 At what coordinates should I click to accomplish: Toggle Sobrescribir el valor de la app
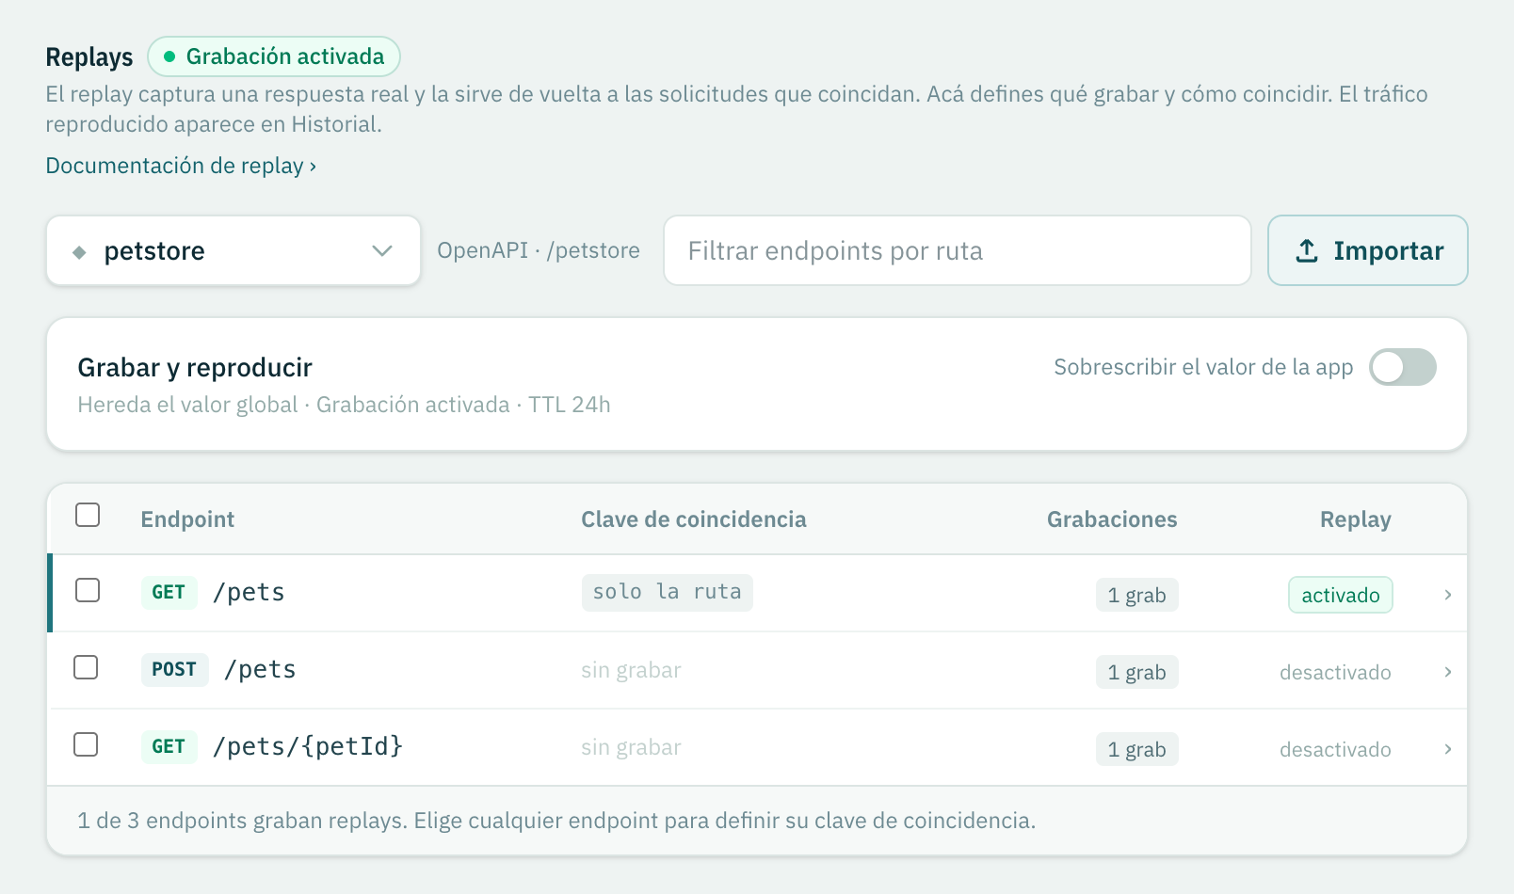[x=1403, y=367]
